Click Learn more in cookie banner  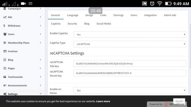click(x=103, y=101)
